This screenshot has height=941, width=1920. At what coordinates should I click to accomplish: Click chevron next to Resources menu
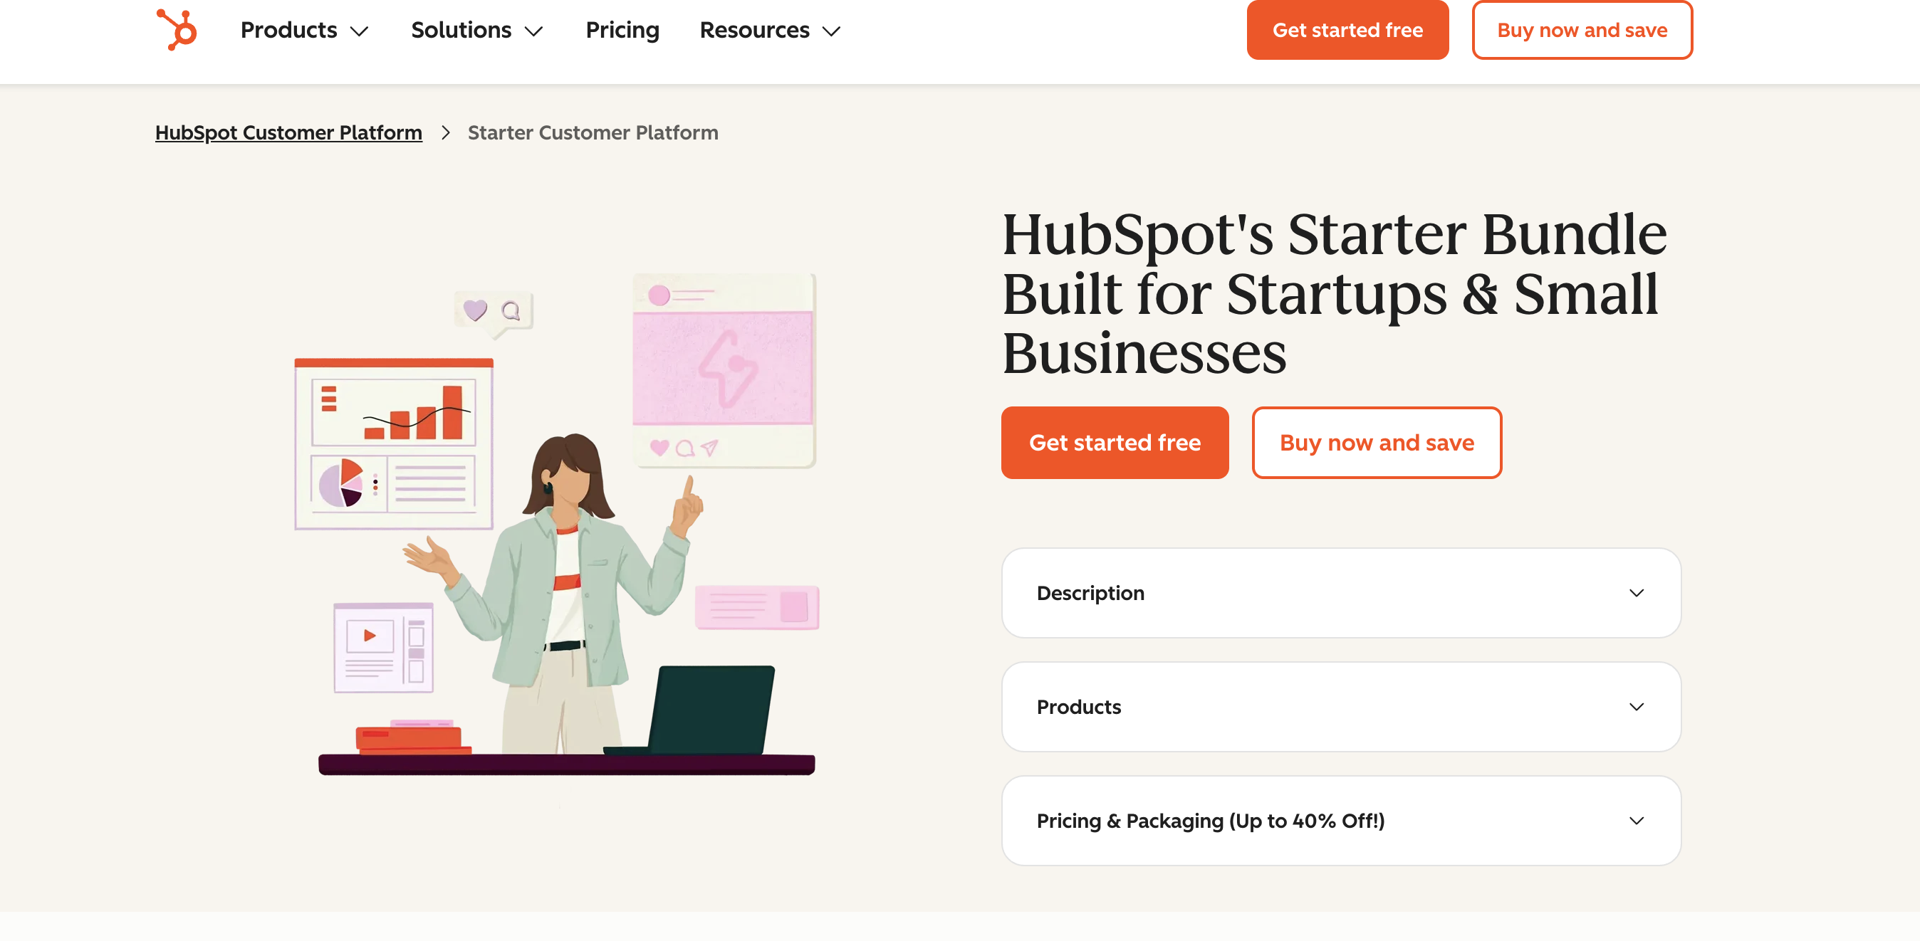click(831, 31)
